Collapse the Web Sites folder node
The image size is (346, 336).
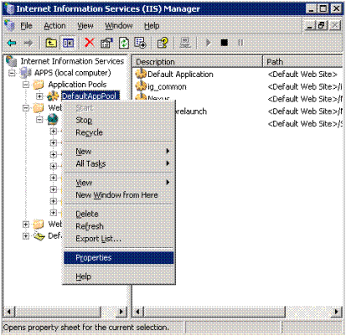click(x=26, y=108)
